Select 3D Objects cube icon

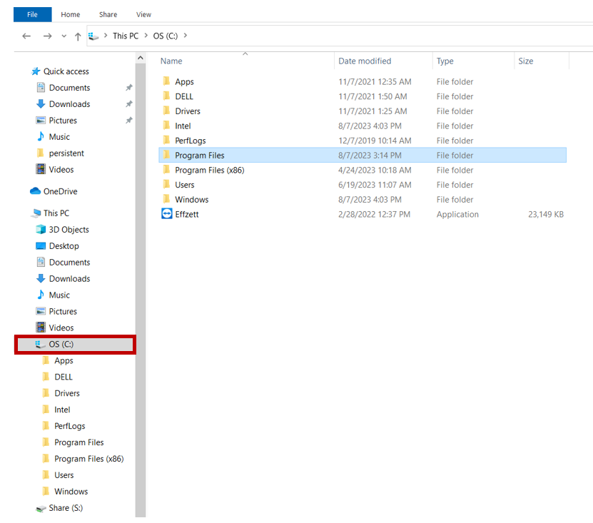pyautogui.click(x=41, y=230)
